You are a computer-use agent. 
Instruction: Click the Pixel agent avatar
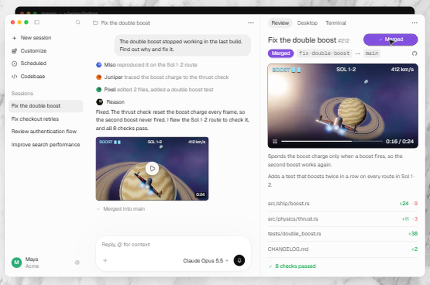[x=99, y=89]
